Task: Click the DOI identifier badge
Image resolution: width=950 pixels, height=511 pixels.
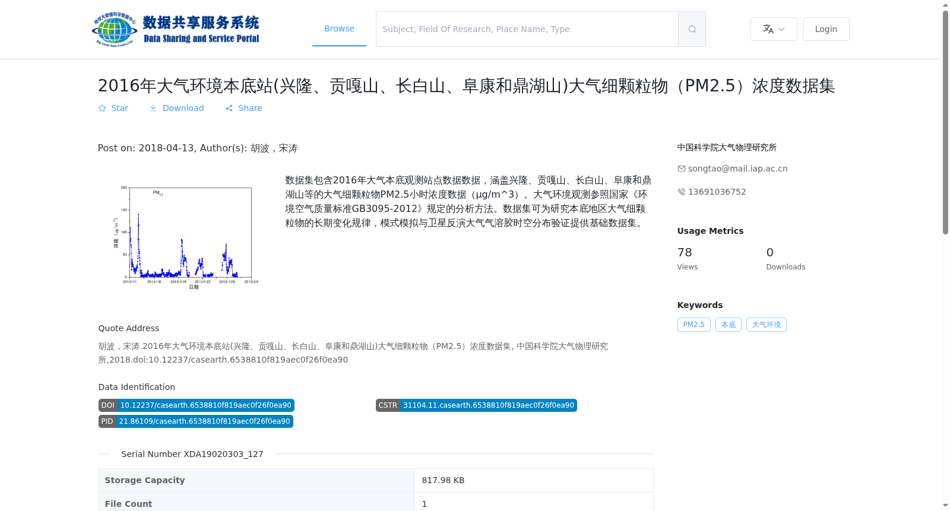Action: pyautogui.click(x=197, y=405)
